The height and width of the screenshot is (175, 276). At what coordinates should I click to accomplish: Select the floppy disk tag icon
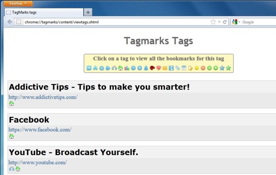pos(171,68)
